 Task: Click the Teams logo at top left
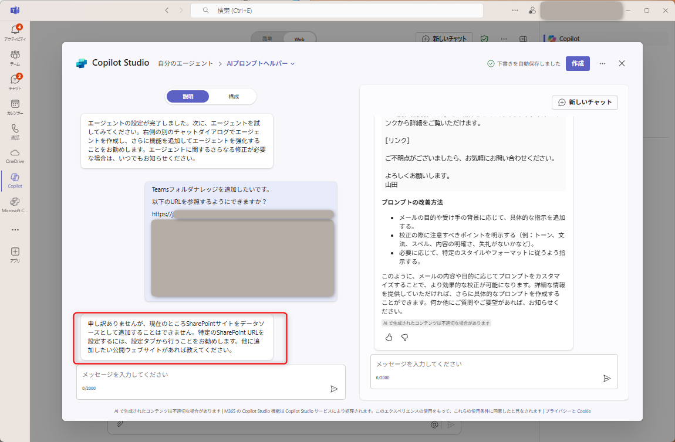pos(15,11)
